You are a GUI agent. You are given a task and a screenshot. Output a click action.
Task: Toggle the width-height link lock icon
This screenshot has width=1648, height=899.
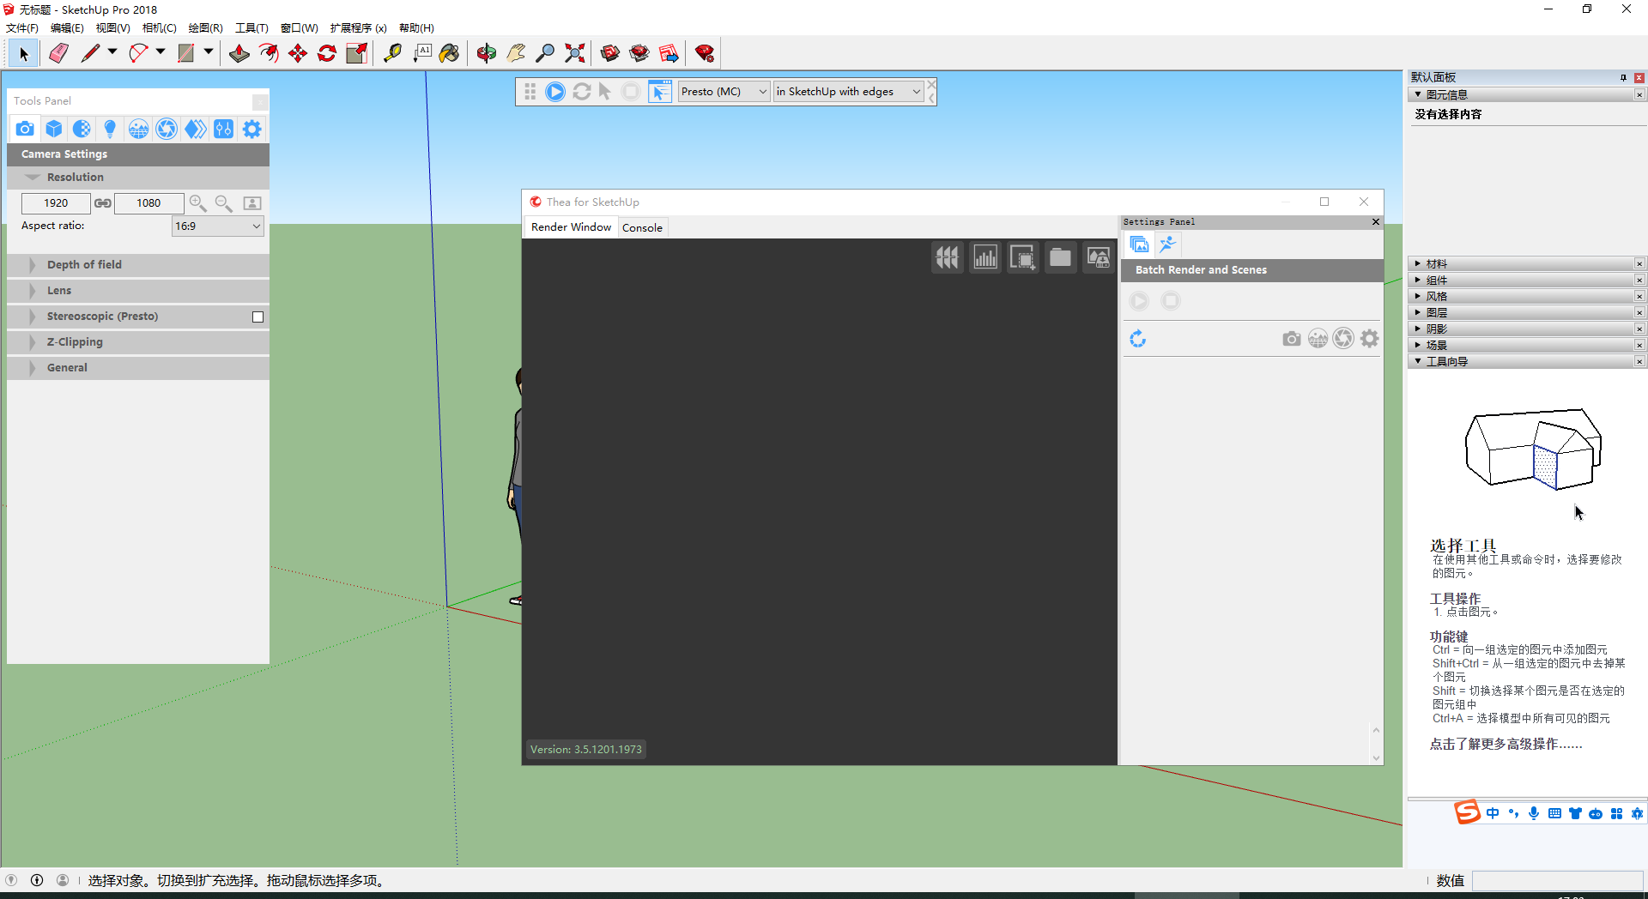point(103,203)
